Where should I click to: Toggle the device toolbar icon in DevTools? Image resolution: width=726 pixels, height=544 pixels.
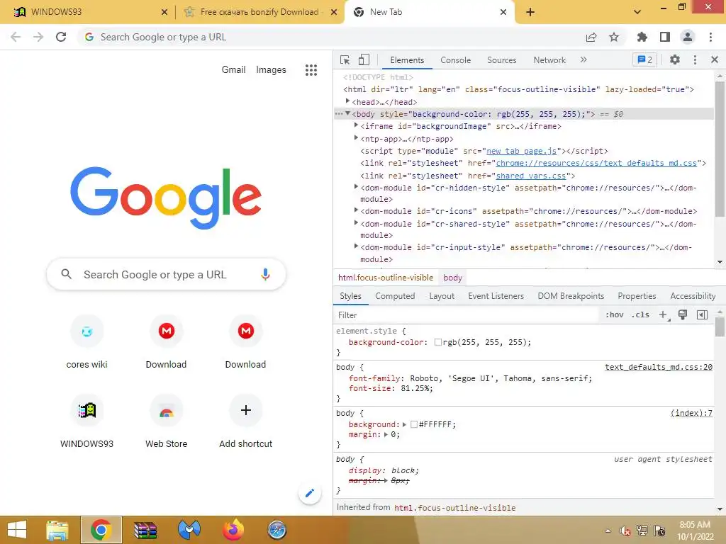[x=364, y=59]
